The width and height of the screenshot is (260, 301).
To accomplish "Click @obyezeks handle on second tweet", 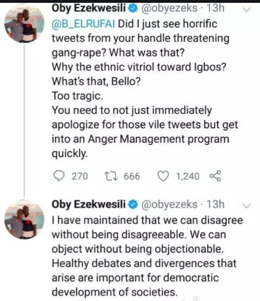I will tap(169, 204).
